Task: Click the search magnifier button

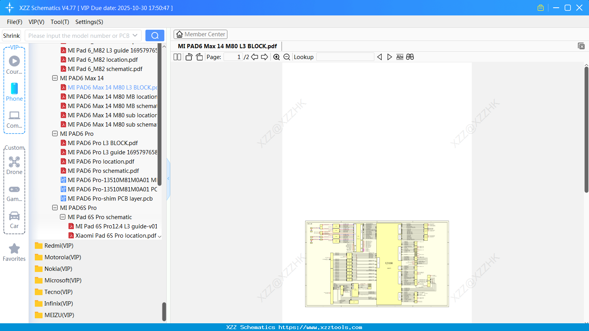Action: [155, 35]
